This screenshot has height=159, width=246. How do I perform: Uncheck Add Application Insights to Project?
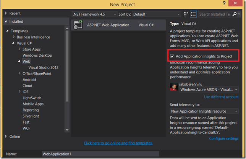[x=172, y=56]
